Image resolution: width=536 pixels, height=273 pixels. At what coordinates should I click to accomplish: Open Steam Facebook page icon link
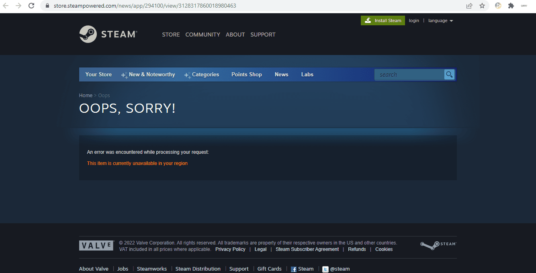pyautogui.click(x=293, y=269)
